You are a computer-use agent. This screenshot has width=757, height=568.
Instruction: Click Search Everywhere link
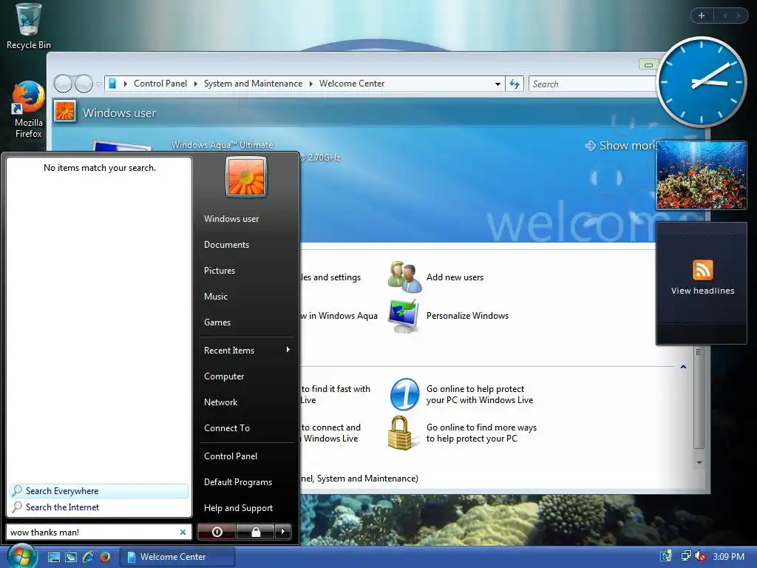[x=99, y=491]
